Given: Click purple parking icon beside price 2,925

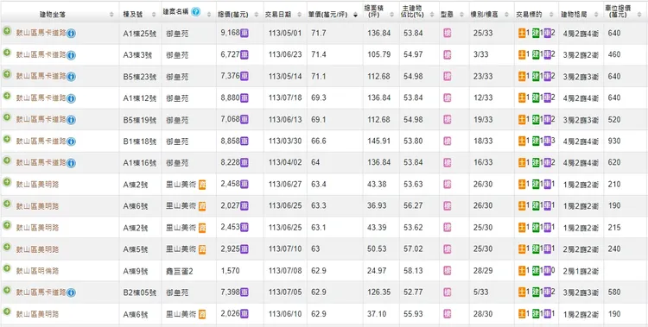Looking at the screenshot, I should pyautogui.click(x=245, y=248).
